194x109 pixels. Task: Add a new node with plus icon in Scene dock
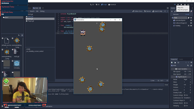tap(172, 12)
